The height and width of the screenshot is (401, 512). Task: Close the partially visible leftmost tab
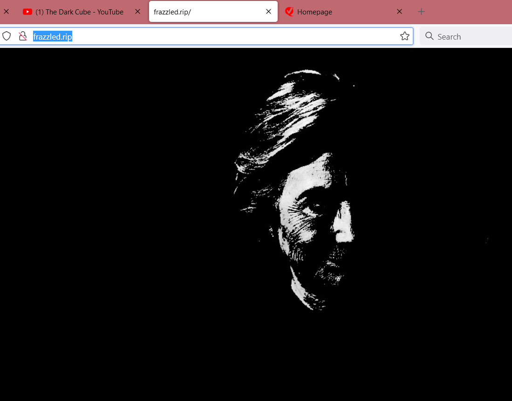click(7, 12)
